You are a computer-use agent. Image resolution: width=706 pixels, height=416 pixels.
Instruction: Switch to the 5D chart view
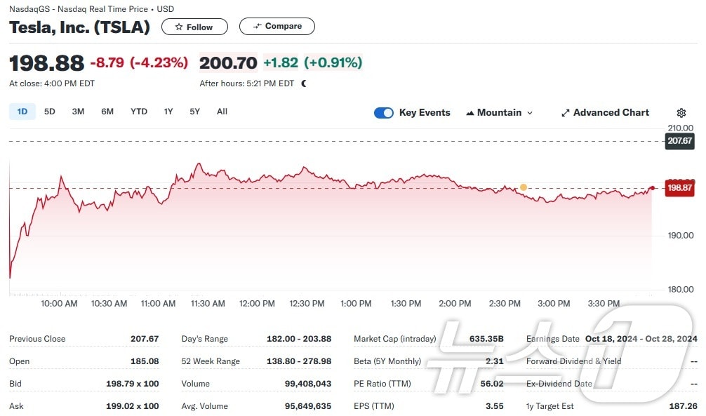[49, 111]
